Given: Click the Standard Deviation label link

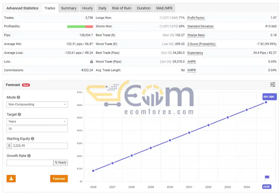Looking at the screenshot, I should click(200, 26).
